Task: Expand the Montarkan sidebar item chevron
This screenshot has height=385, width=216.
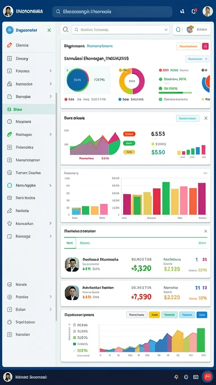Action: pos(51,223)
